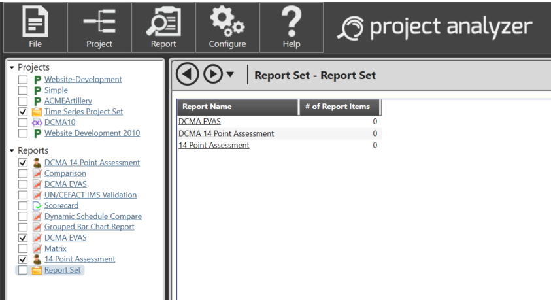Click the forward navigation arrow button
Viewport: 551px width, 300px height.
tap(213, 75)
